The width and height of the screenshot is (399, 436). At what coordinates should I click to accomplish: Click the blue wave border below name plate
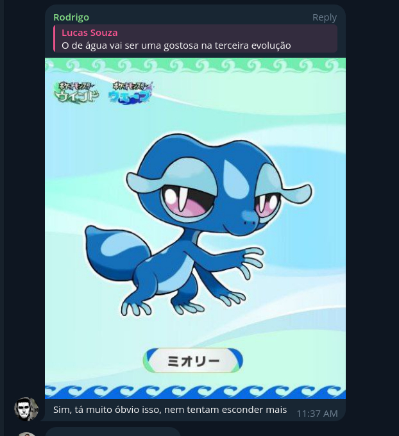click(x=195, y=392)
